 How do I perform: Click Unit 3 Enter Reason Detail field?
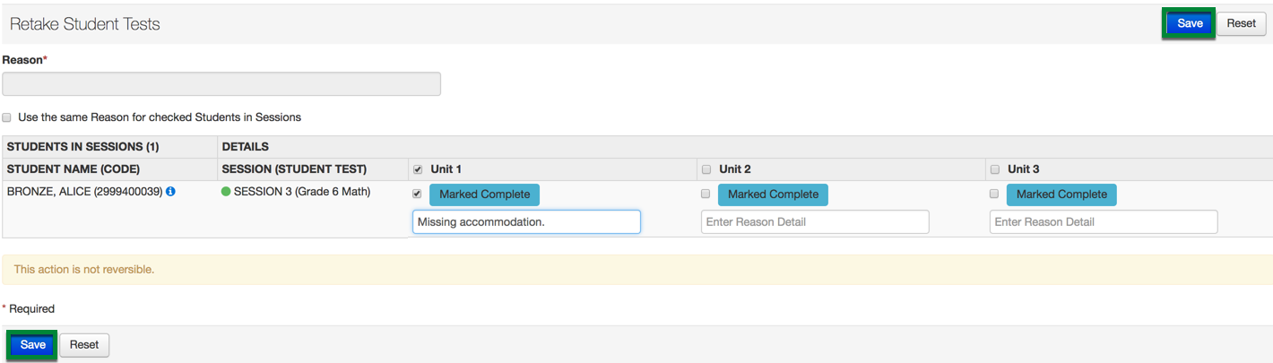1104,222
